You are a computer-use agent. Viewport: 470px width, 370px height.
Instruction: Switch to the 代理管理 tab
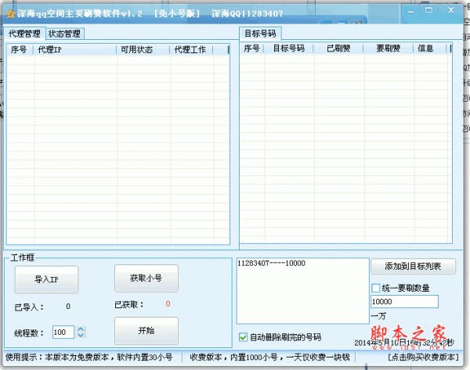pos(24,33)
